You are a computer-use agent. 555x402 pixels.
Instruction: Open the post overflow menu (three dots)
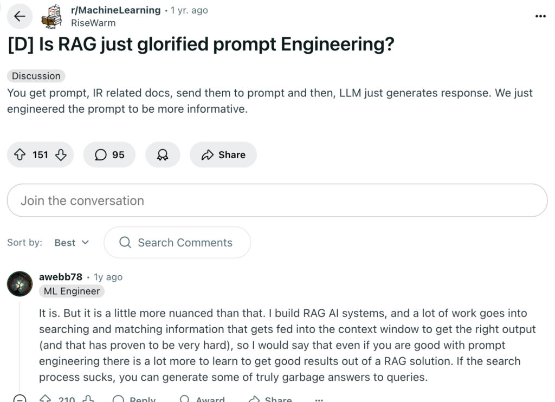point(540,16)
